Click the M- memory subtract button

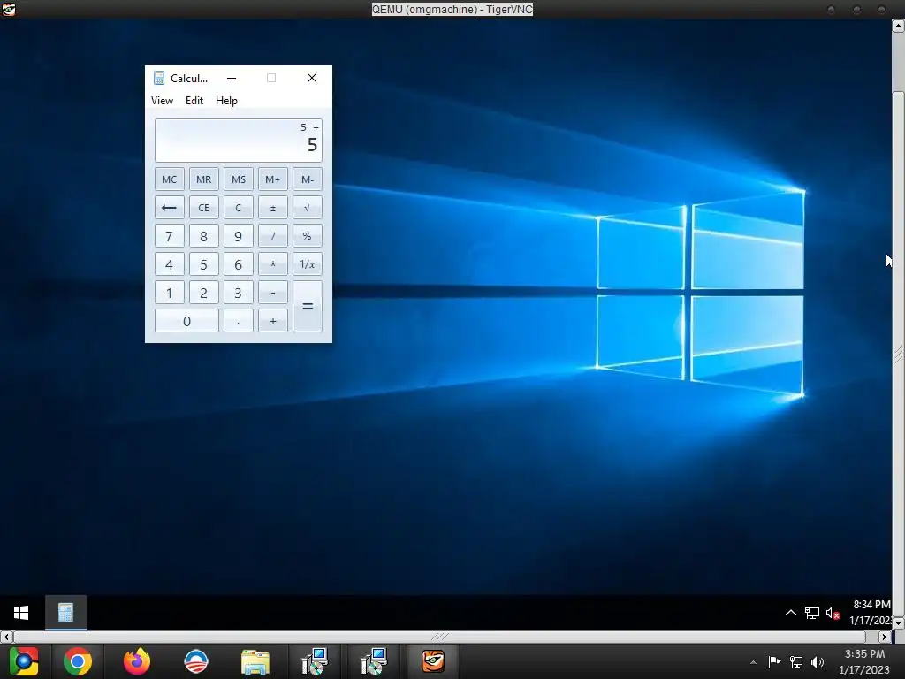307,179
